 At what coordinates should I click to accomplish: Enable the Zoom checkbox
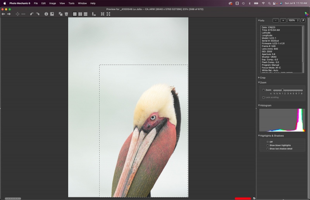[263, 90]
